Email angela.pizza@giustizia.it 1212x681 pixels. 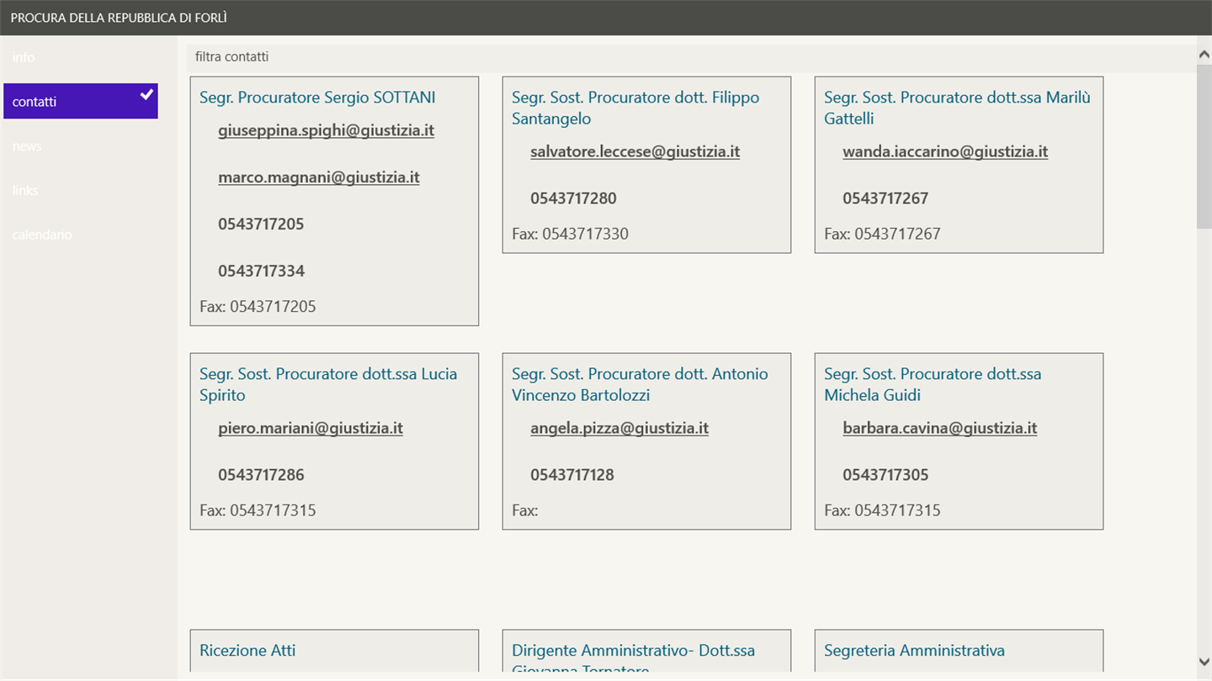pos(619,428)
